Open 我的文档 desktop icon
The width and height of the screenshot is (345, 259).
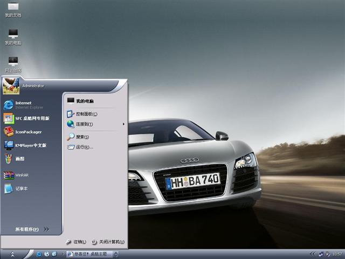pyautogui.click(x=13, y=10)
